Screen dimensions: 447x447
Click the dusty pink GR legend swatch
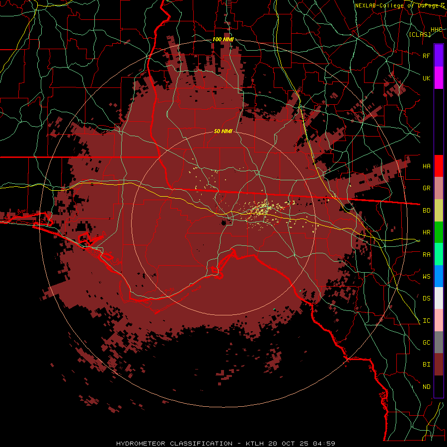(439, 188)
